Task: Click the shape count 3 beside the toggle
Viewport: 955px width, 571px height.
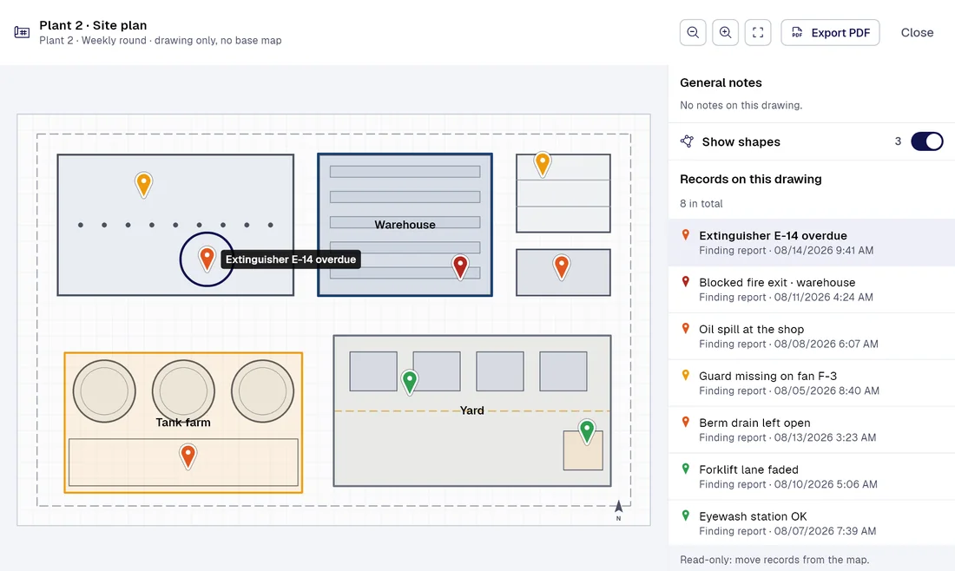Action: (898, 141)
